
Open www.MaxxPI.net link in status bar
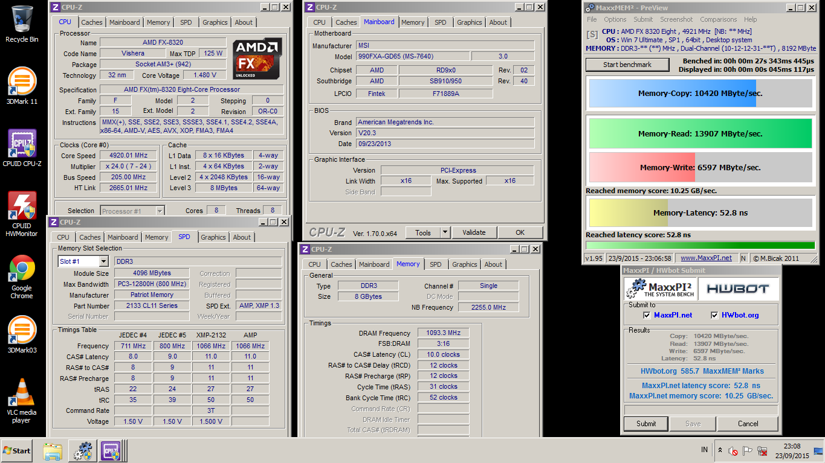pos(706,258)
